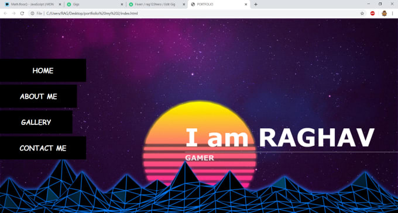Bookmark this page with the star icon

click(362, 13)
